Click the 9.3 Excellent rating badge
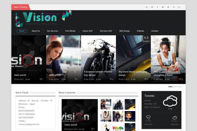The image size is (197, 131). point(146,39)
